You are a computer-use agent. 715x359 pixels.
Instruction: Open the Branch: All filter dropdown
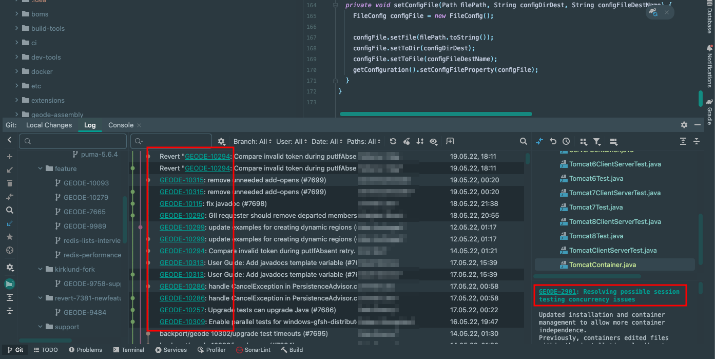[252, 141]
